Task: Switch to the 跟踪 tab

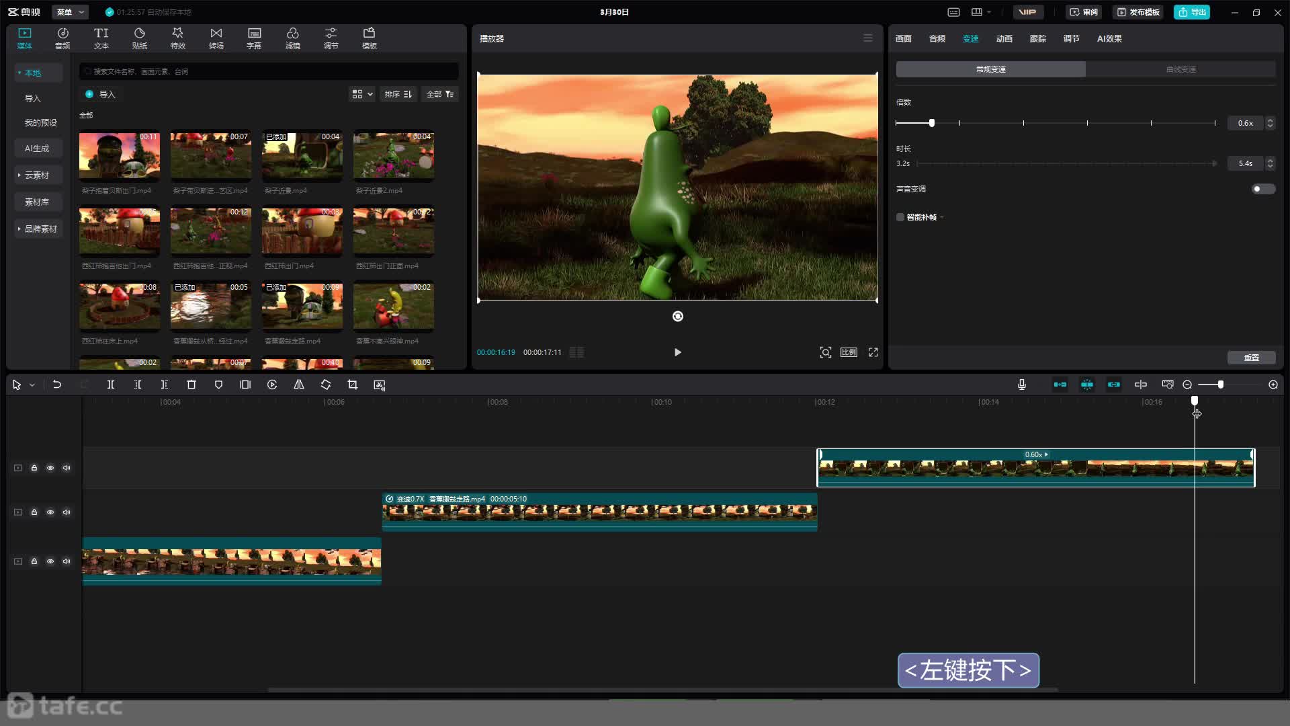Action: point(1038,38)
